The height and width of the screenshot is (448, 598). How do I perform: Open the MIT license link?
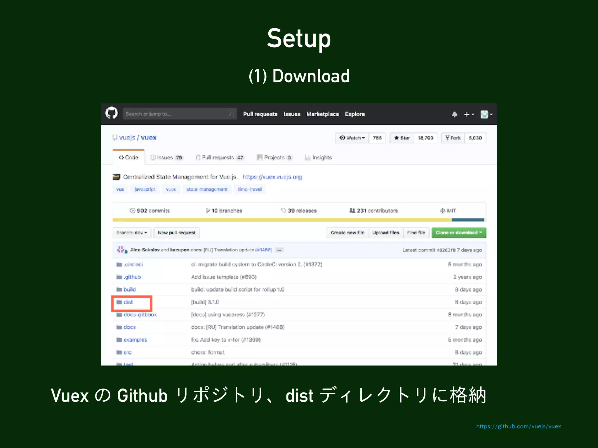click(x=448, y=211)
